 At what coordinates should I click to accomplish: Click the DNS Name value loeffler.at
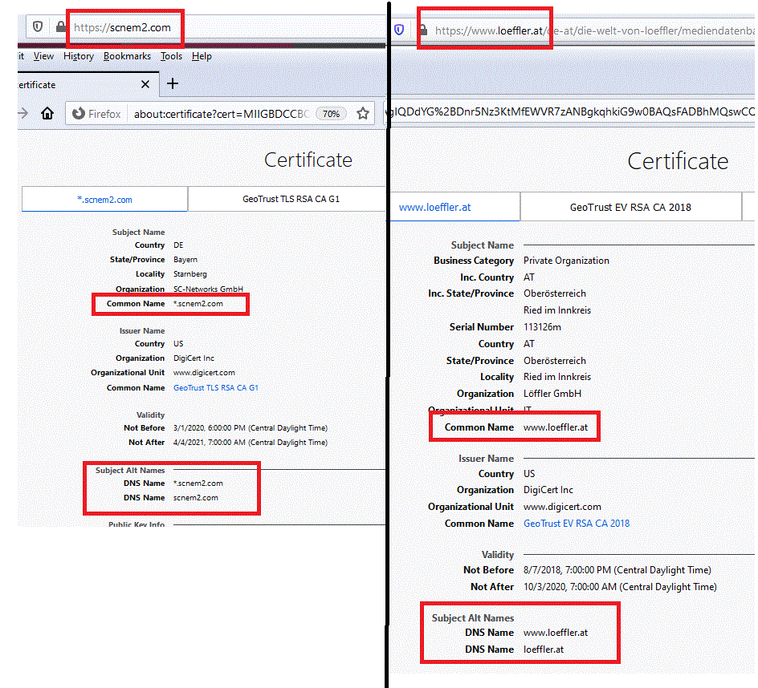click(x=544, y=650)
